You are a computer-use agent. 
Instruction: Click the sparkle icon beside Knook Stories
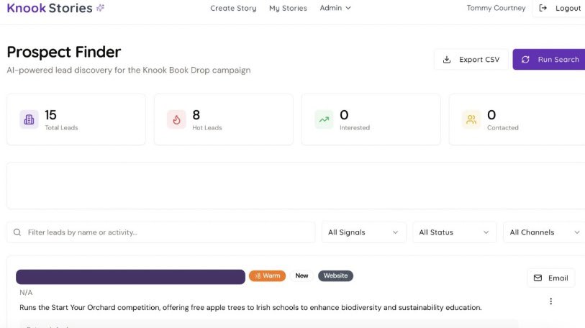click(100, 7)
